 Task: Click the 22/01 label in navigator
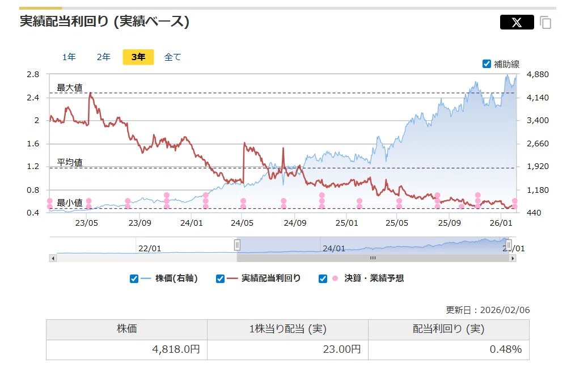tap(150, 248)
